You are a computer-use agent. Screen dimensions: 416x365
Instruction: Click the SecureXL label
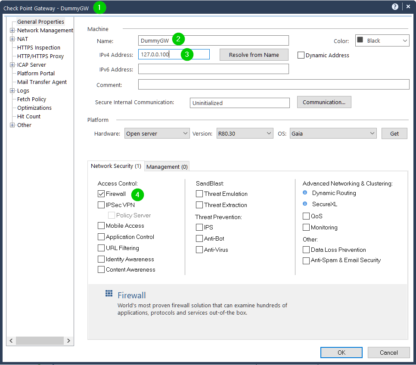[x=324, y=204]
